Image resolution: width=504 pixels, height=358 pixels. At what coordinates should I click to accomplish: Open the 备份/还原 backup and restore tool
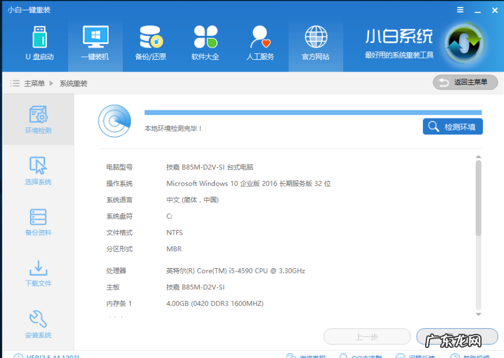coord(150,42)
